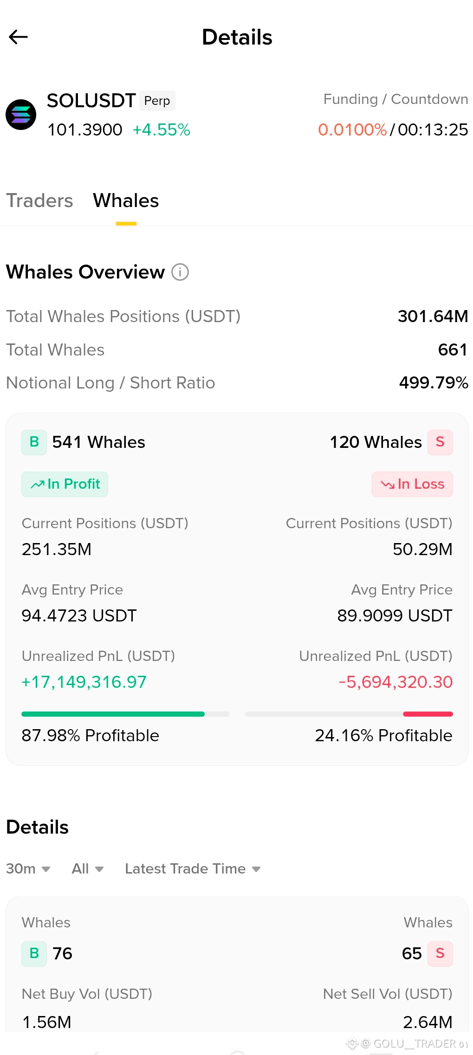Tap the back arrow icon
The width and height of the screenshot is (473, 1055).
tap(19, 37)
